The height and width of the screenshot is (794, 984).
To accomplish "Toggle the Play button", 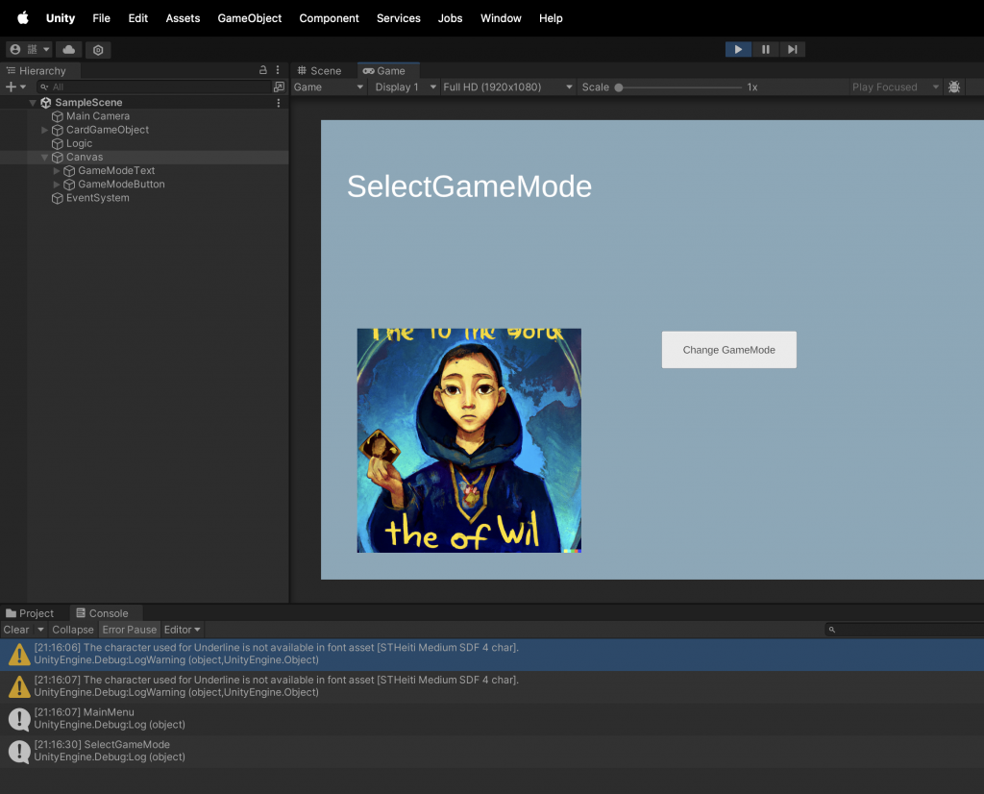I will click(738, 50).
